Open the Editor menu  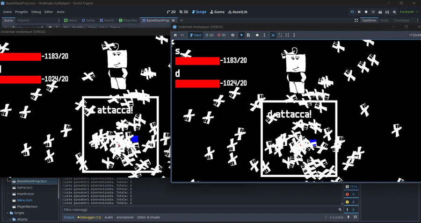click(x=49, y=12)
